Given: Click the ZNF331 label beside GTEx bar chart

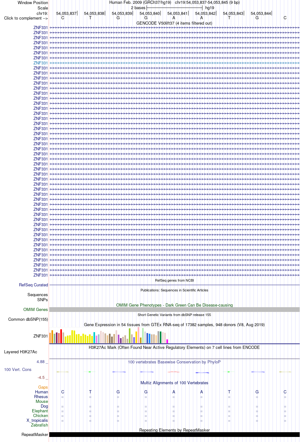Looking at the screenshot, I should [x=40, y=336].
